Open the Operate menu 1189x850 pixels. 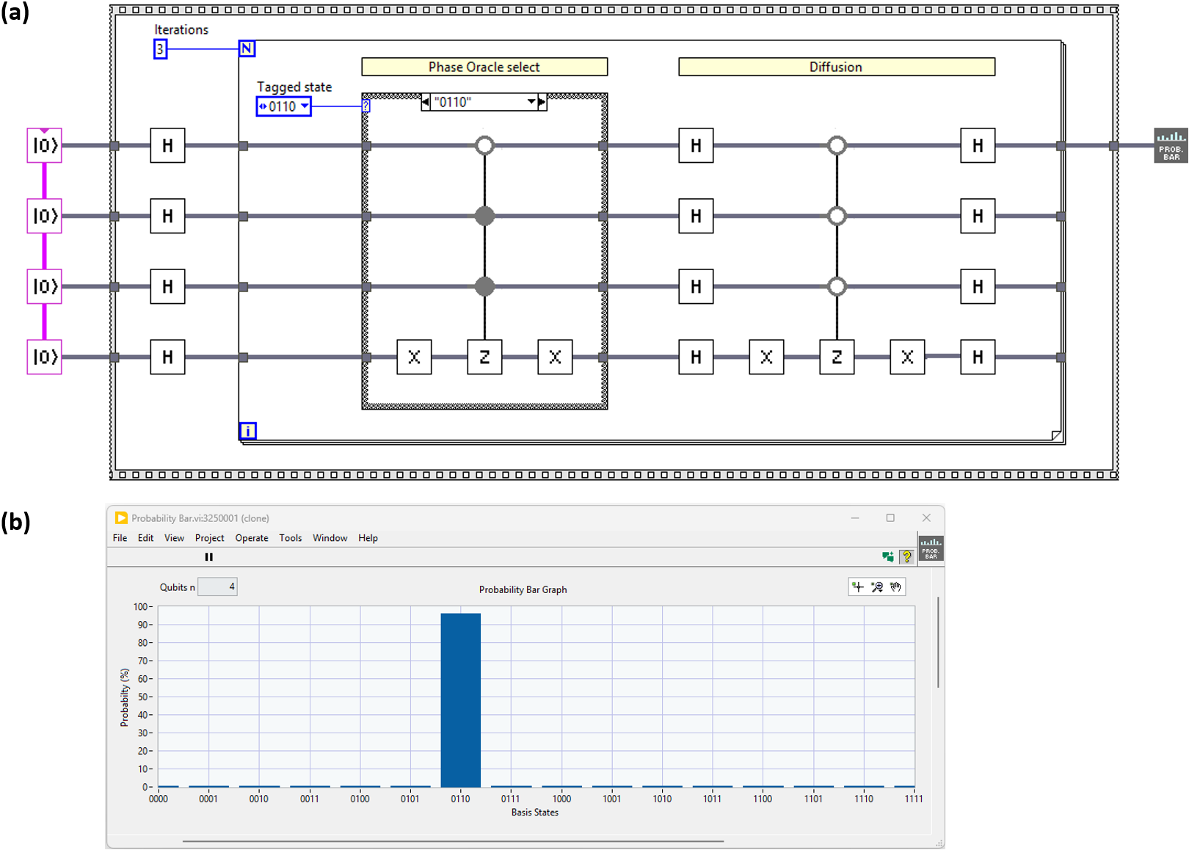[x=251, y=538]
